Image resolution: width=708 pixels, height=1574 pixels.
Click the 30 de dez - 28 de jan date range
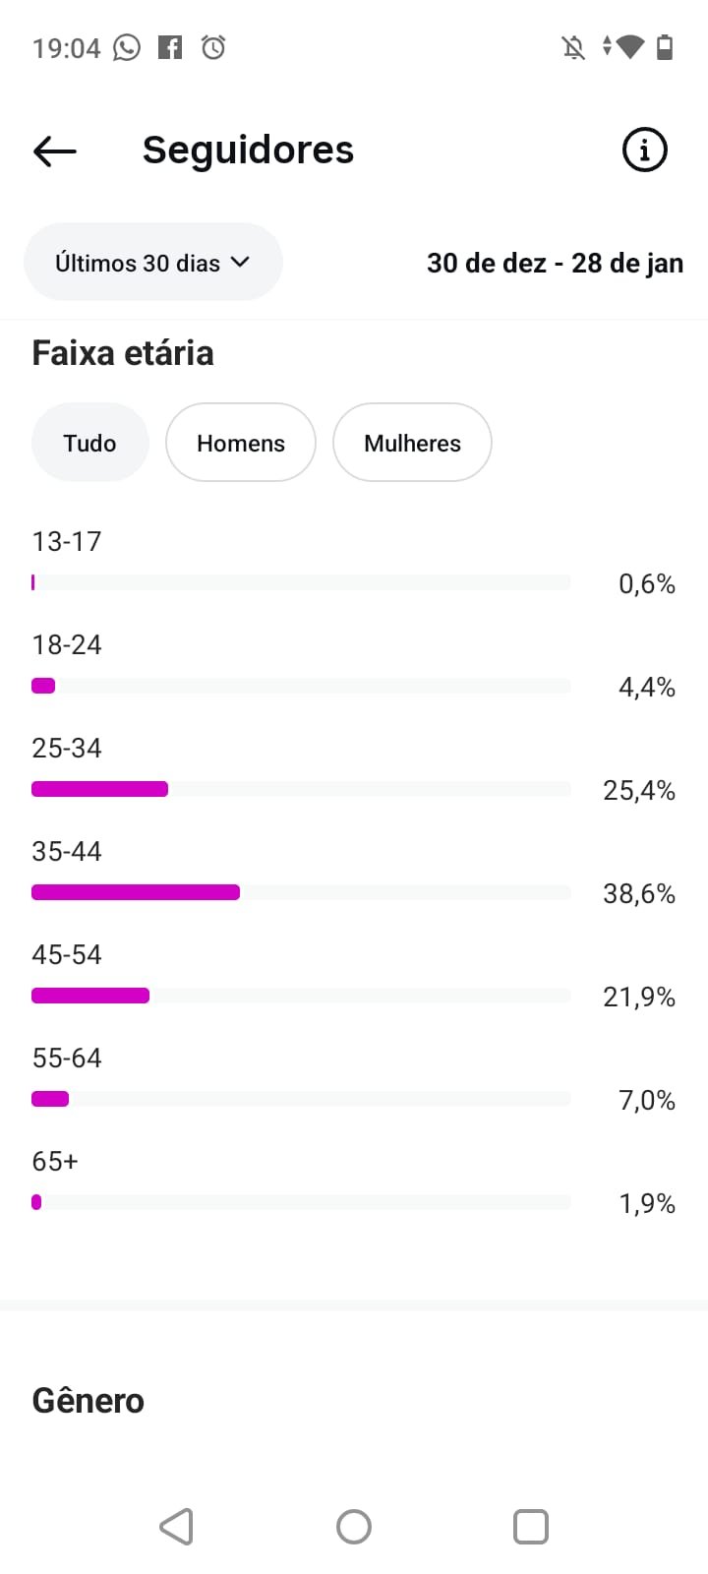555,264
